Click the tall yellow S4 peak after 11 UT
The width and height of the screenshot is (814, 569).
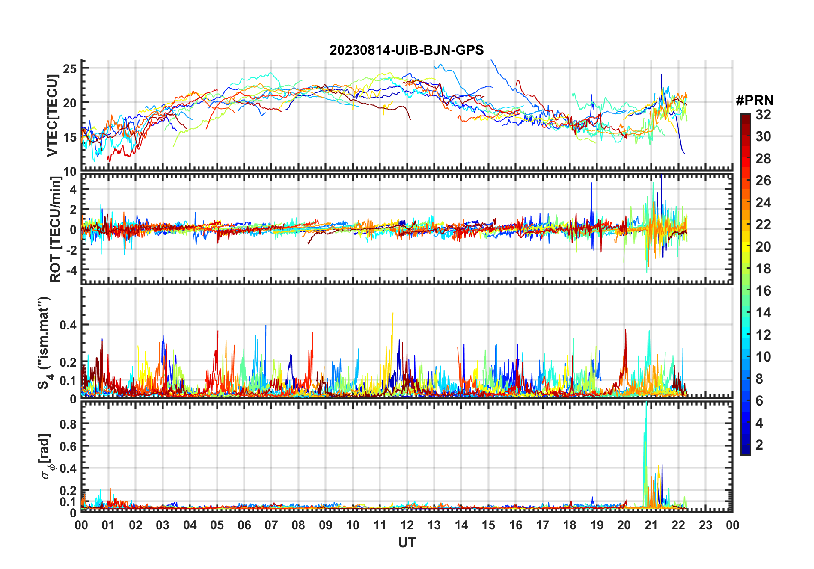(x=392, y=317)
